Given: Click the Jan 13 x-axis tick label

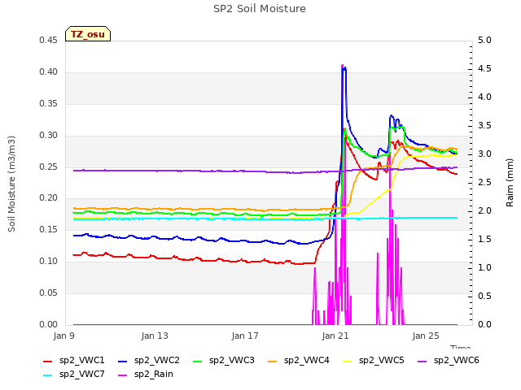Looking at the screenshot, I should click(155, 336).
